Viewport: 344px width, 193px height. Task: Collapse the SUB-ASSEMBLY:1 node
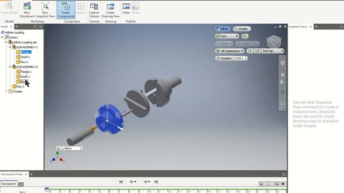(10, 47)
